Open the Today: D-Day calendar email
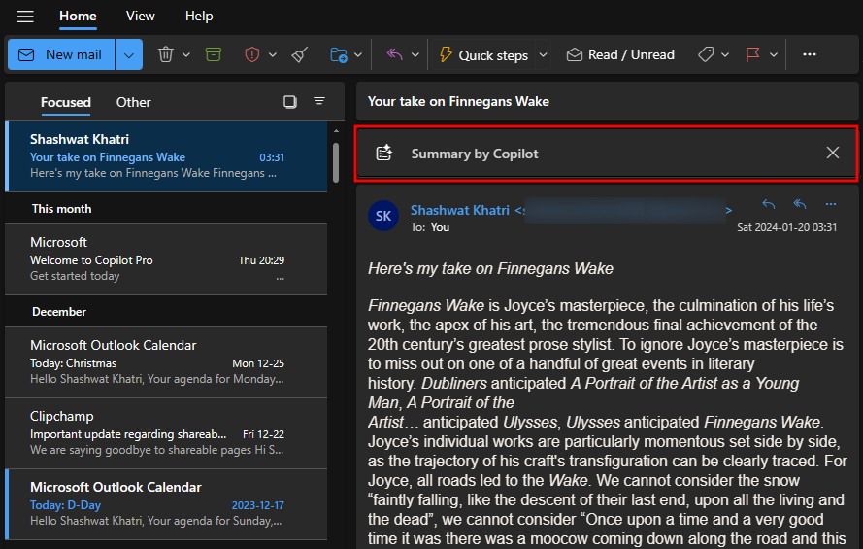The width and height of the screenshot is (863, 549). coord(166,504)
